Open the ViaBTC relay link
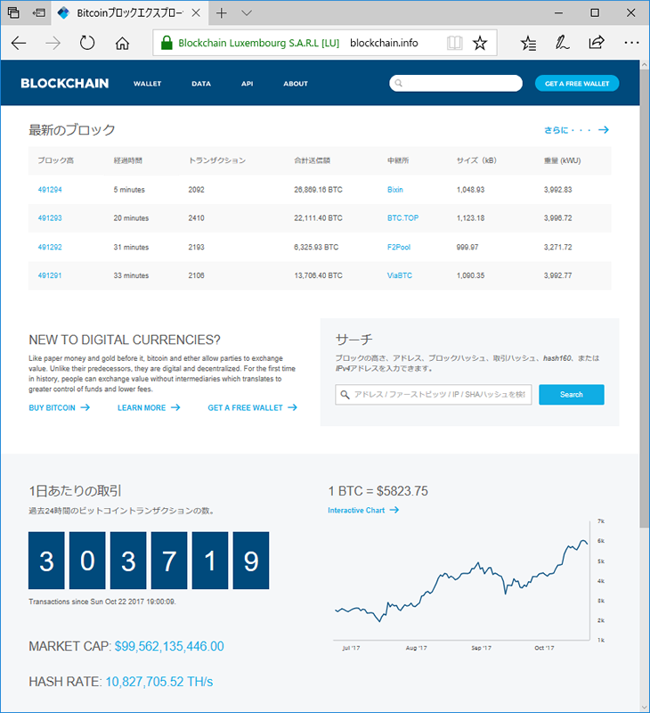The image size is (650, 713). tap(400, 275)
